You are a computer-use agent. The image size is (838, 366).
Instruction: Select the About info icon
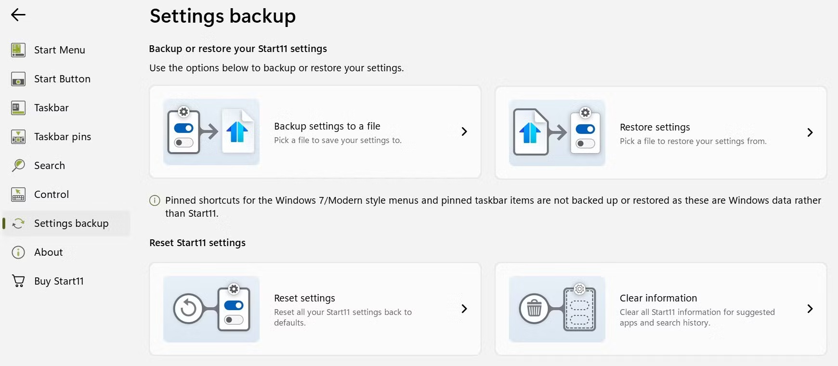pos(17,252)
